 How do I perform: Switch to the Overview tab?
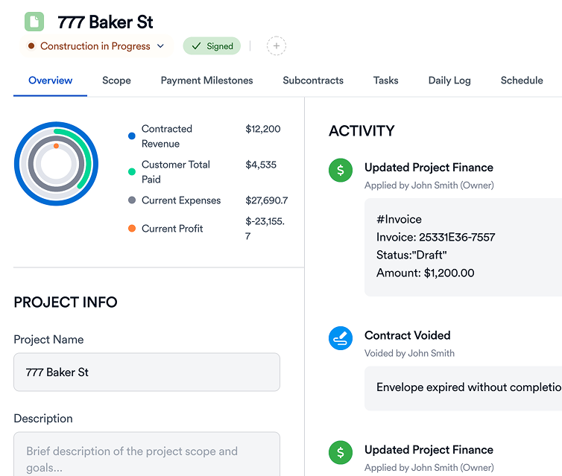(x=50, y=80)
